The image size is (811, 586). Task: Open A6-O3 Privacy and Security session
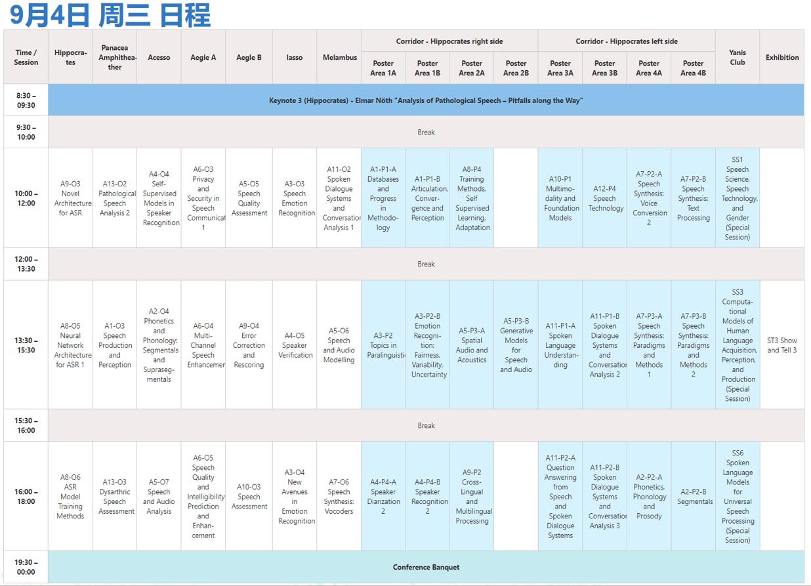tap(203, 198)
